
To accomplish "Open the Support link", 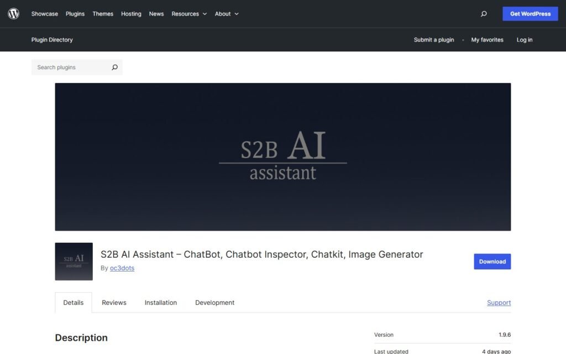I will (x=499, y=303).
